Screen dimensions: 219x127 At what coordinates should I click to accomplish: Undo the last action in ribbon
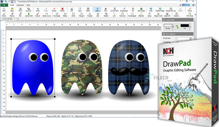point(38,9)
